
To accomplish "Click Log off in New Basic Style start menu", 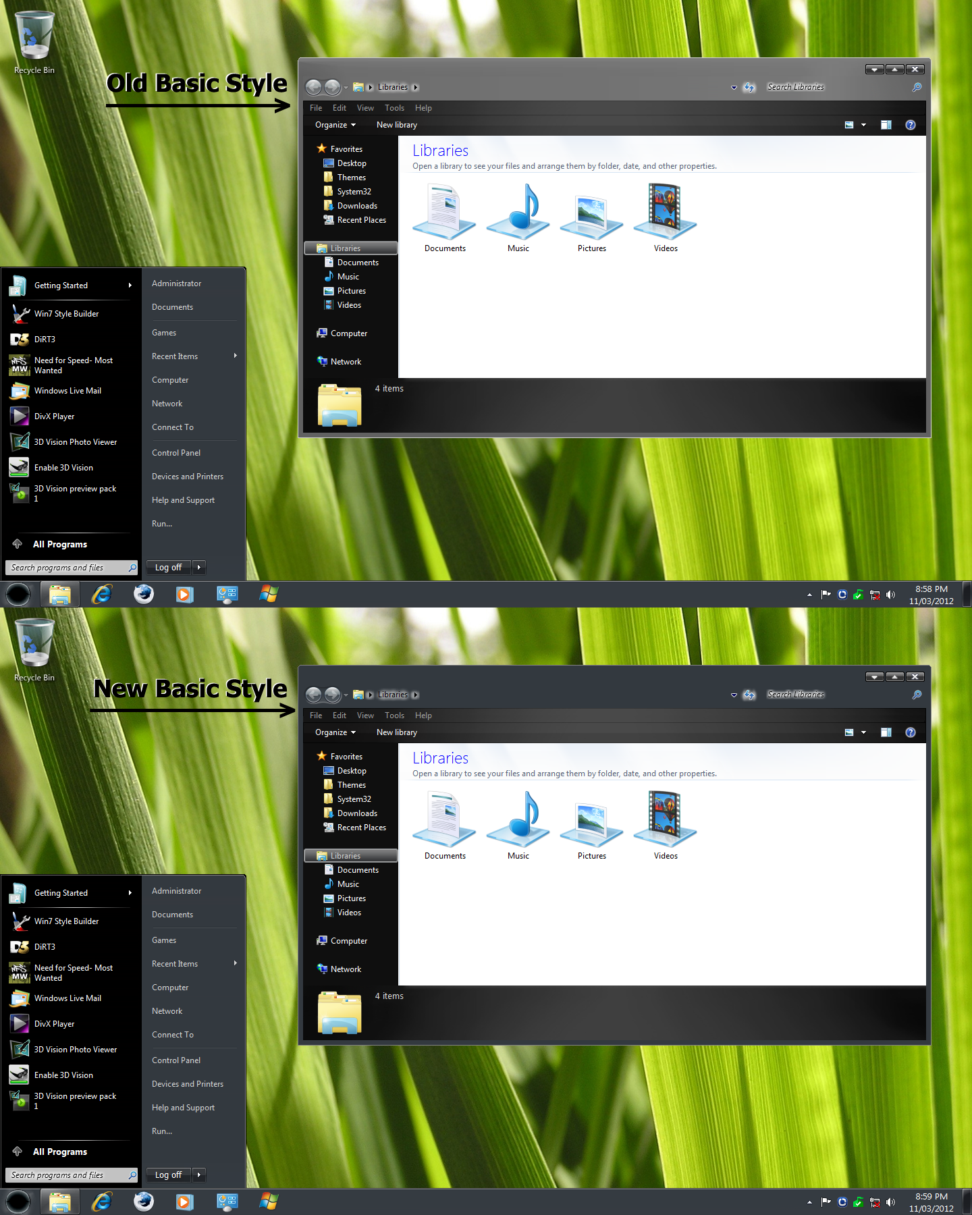I will (169, 1175).
